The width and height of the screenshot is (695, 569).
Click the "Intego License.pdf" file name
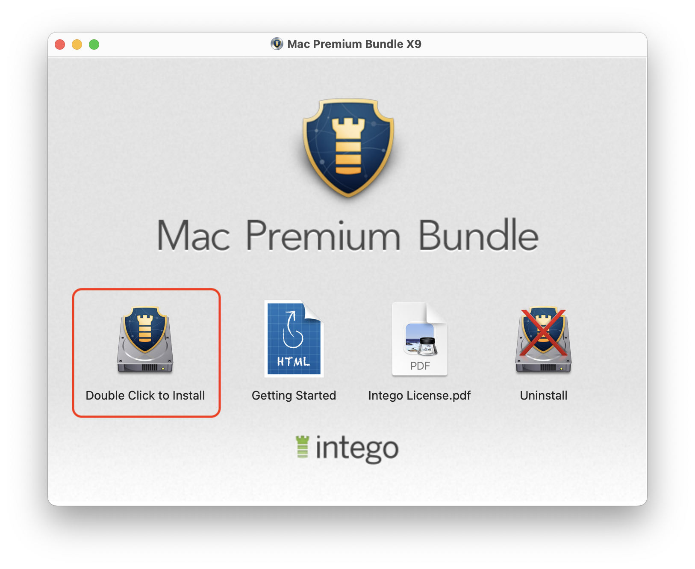pos(419,395)
